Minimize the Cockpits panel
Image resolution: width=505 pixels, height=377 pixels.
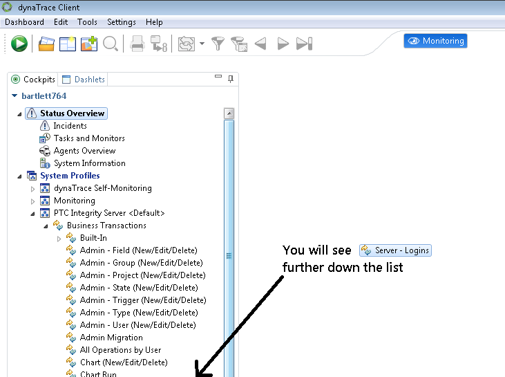point(218,76)
